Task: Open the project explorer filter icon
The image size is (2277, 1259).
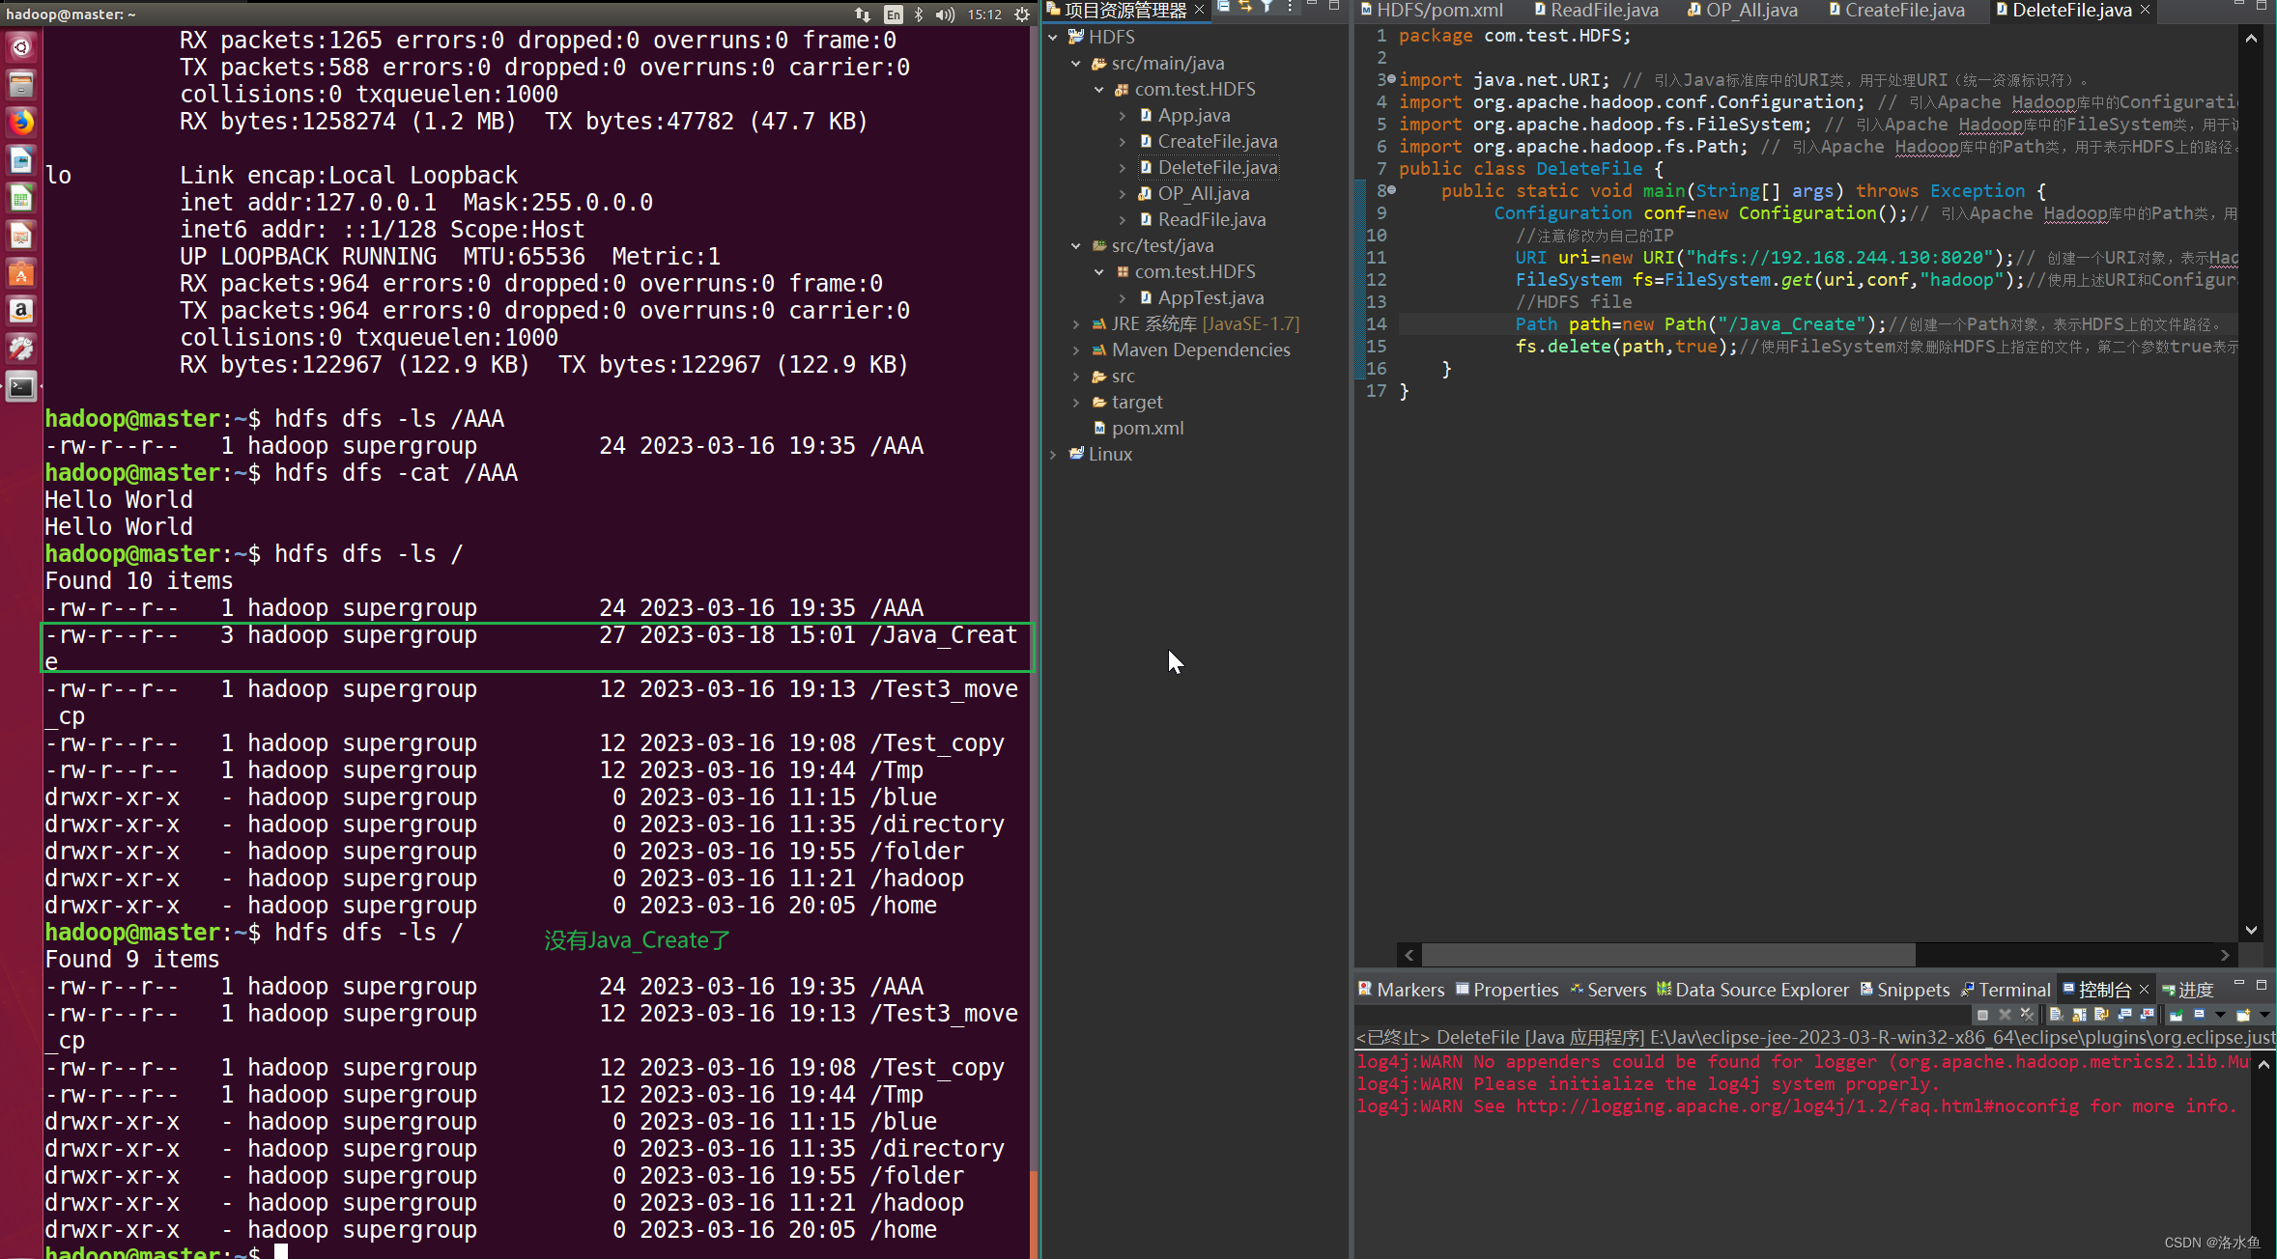Action: click(x=1267, y=8)
